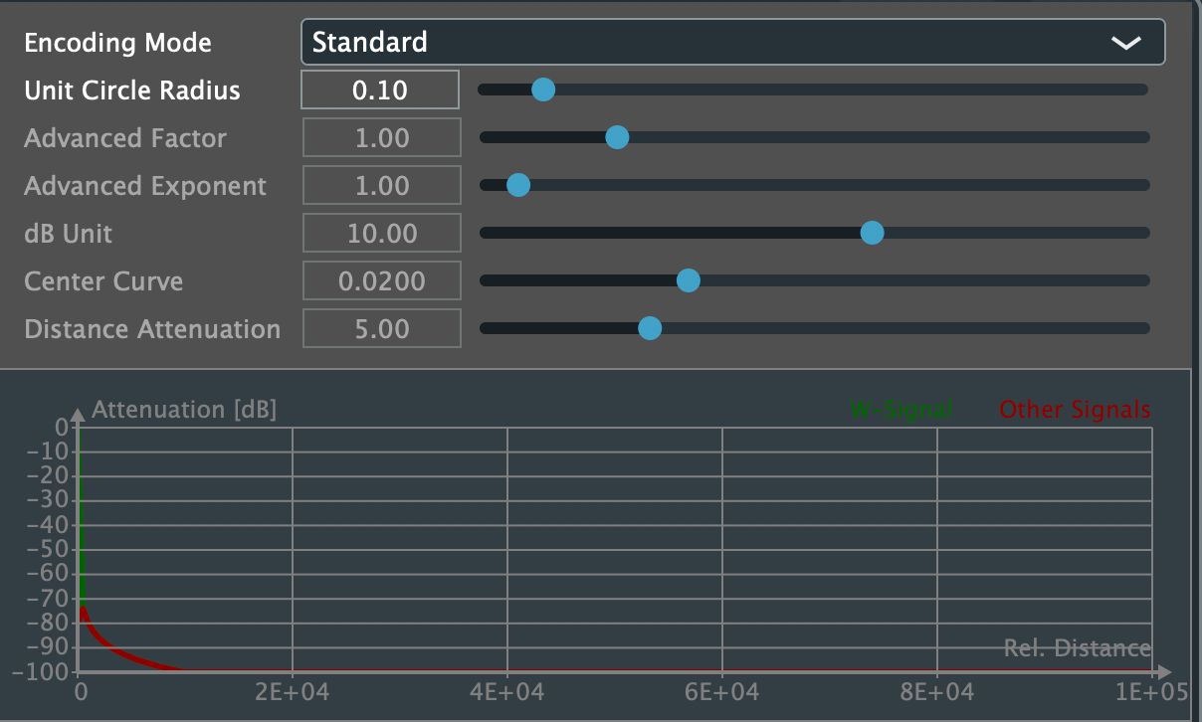Click the Advanced Factor slider knob
This screenshot has width=1202, height=722.
(x=617, y=137)
